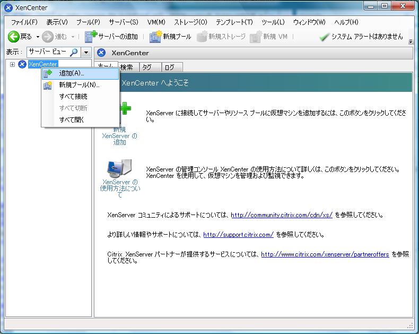Open the プール(P) menu
The height and width of the screenshot is (334, 419).
click(x=88, y=22)
